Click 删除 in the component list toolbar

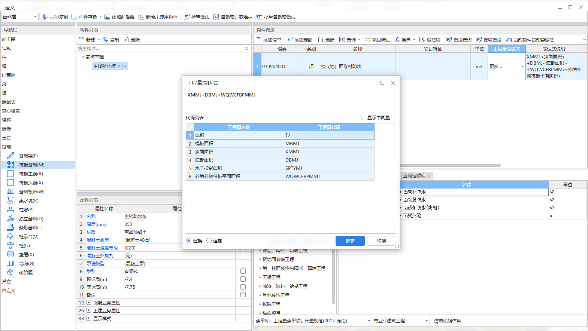click(132, 40)
